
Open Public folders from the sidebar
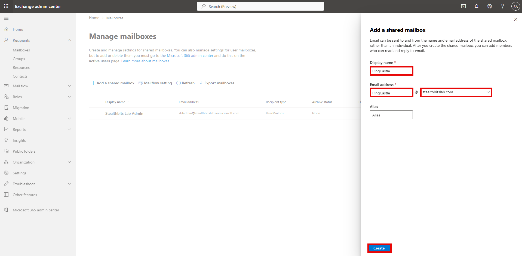pyautogui.click(x=24, y=151)
